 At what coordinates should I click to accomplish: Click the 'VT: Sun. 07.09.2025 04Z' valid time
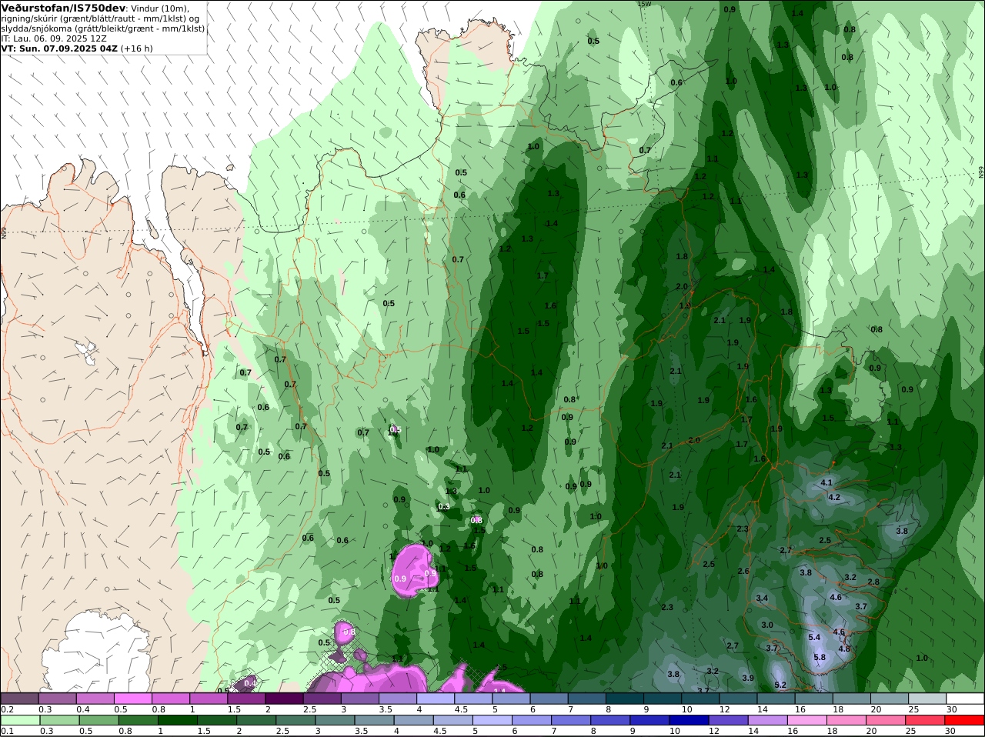click(59, 48)
